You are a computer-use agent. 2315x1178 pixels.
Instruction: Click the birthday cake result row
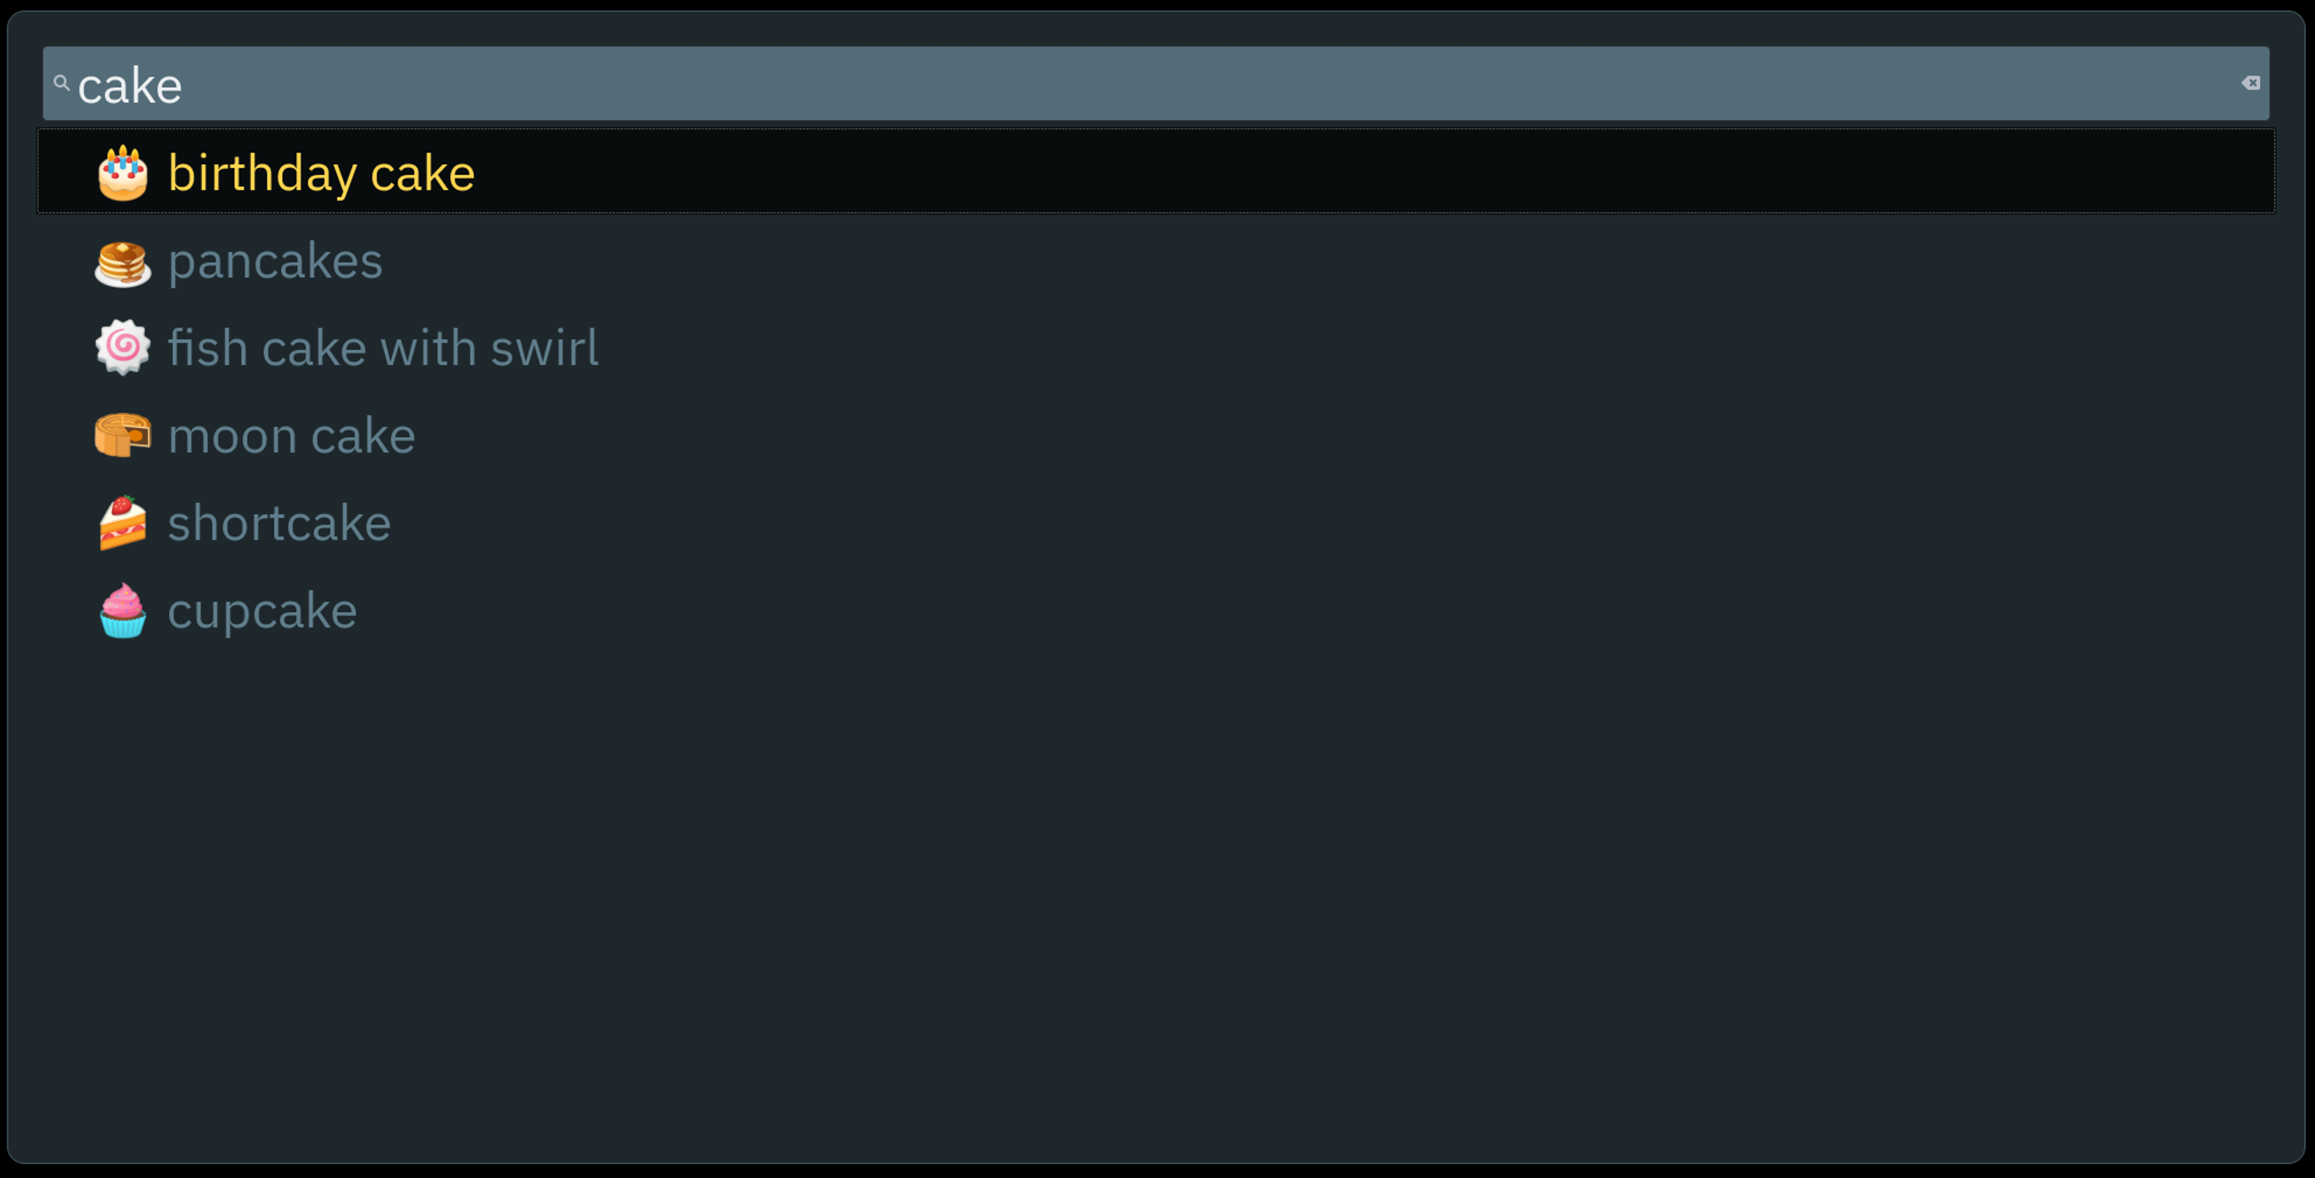[x=1157, y=173]
